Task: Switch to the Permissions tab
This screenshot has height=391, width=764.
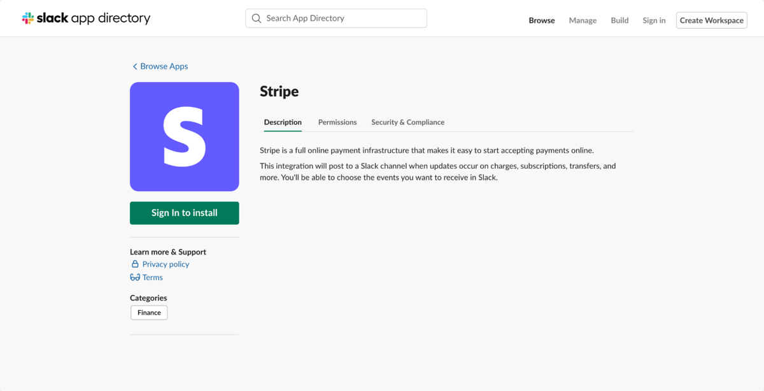Action: pyautogui.click(x=337, y=122)
